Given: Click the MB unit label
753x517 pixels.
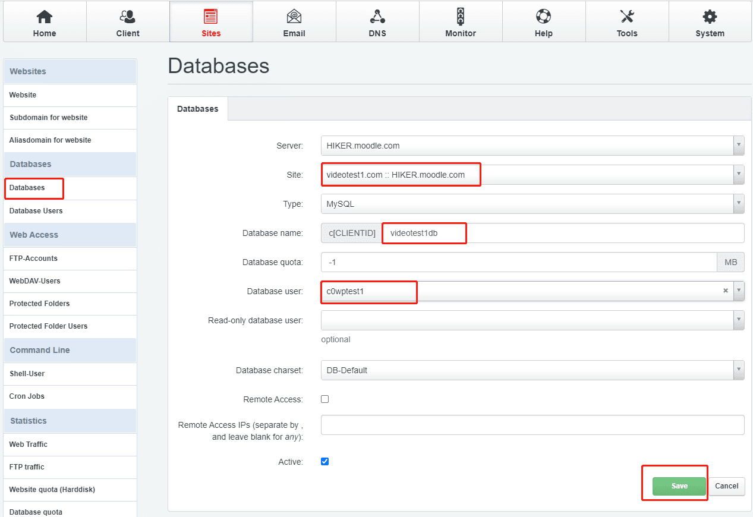Looking at the screenshot, I should click(730, 262).
